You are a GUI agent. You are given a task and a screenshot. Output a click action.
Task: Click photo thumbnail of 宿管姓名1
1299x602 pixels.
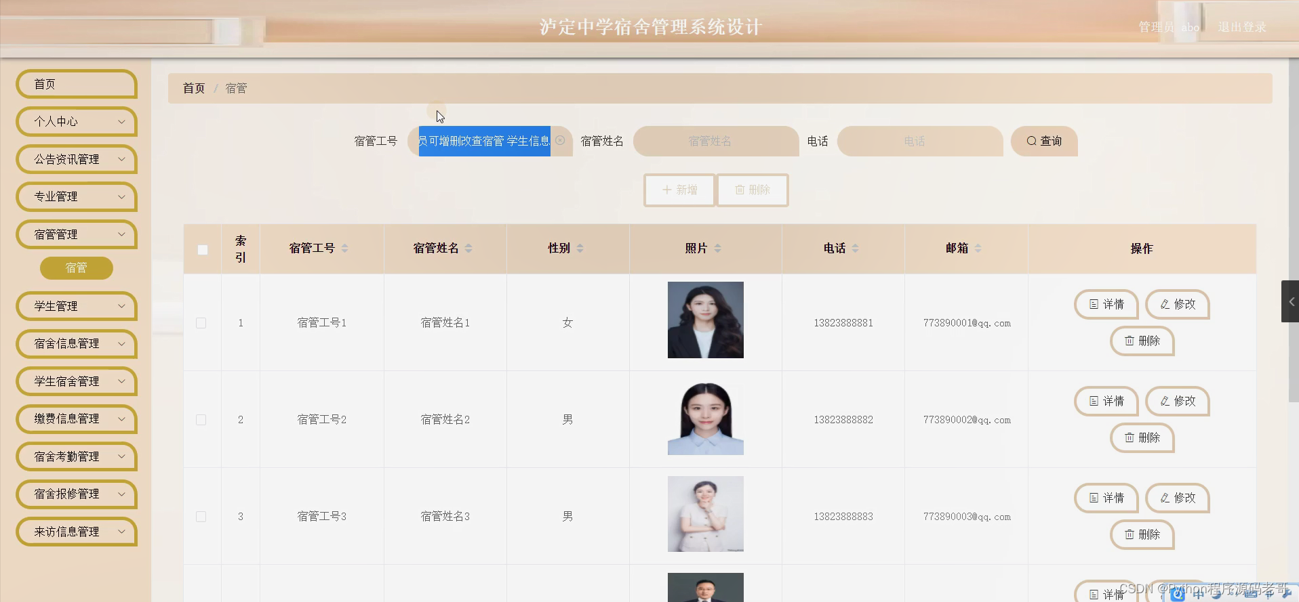706,320
